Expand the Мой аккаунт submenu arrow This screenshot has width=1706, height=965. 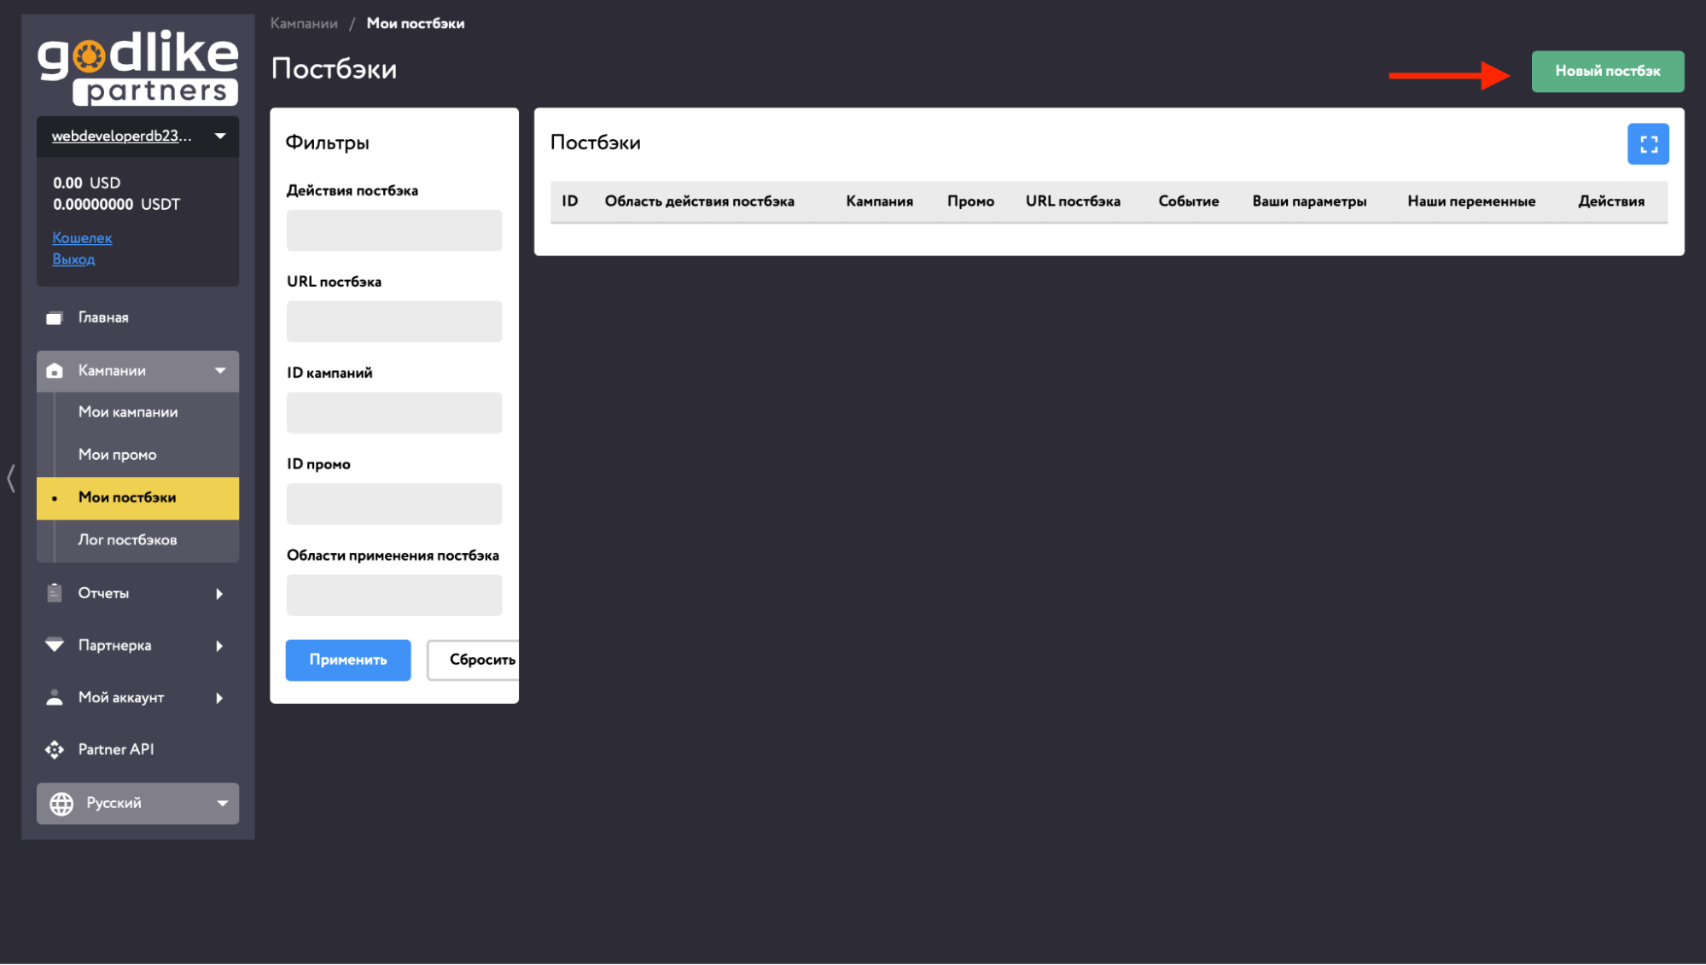coord(219,698)
